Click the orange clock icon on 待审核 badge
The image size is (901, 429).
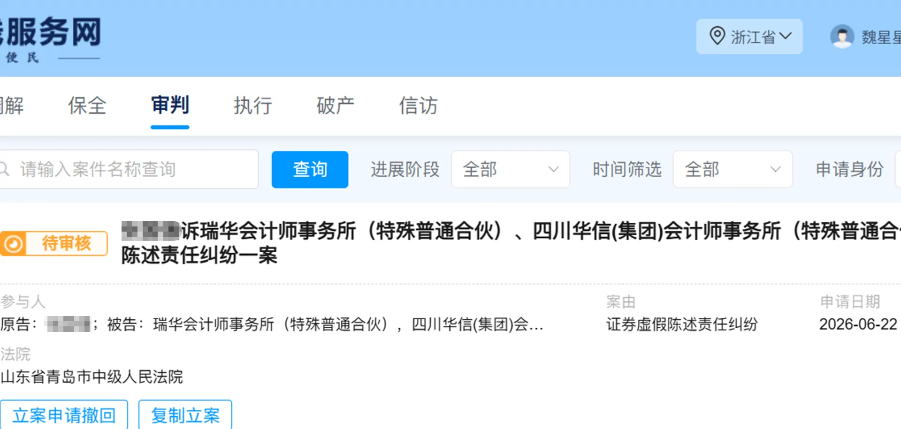13,244
